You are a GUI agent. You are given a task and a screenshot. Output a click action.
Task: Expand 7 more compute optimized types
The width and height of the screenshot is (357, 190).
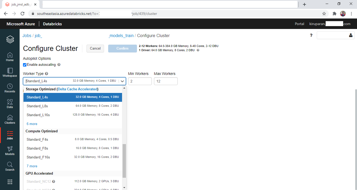(x=32, y=166)
